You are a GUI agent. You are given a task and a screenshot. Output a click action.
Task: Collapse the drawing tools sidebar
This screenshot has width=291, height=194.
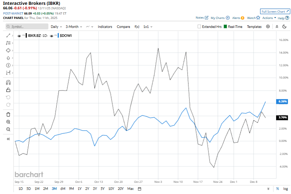(8, 139)
